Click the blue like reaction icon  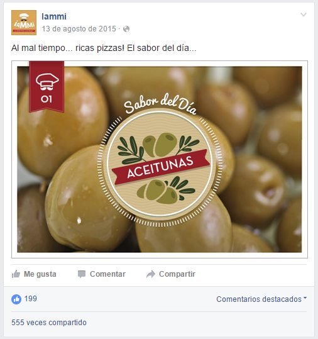16,299
